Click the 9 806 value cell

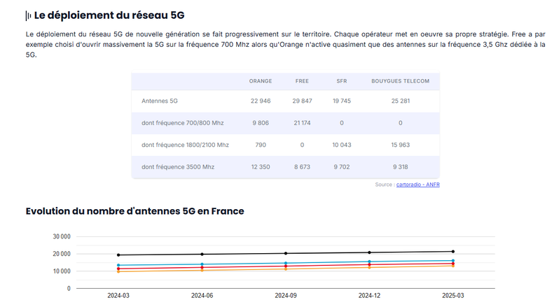click(261, 123)
